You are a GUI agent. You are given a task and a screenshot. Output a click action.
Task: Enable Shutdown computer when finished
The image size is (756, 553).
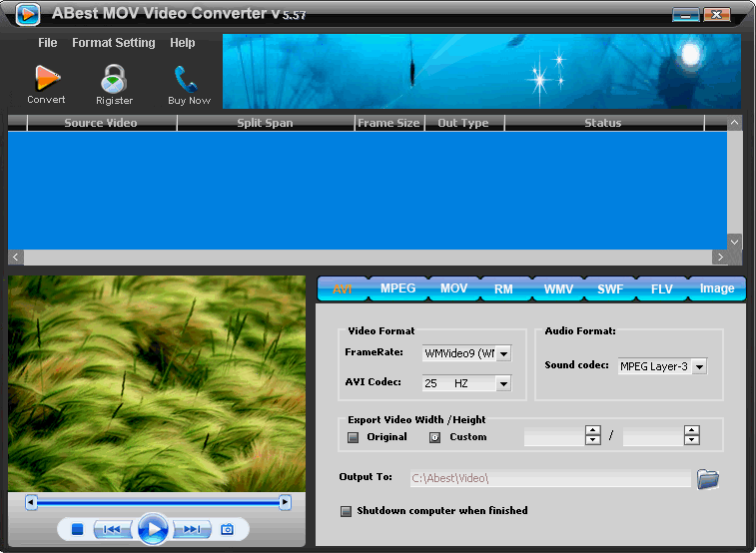point(346,511)
